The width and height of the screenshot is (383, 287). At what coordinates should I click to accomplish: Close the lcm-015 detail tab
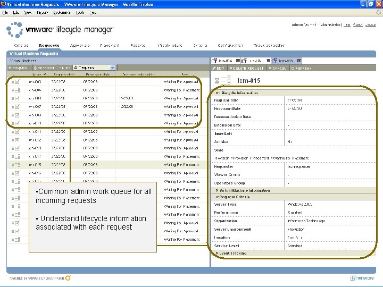click(x=299, y=61)
